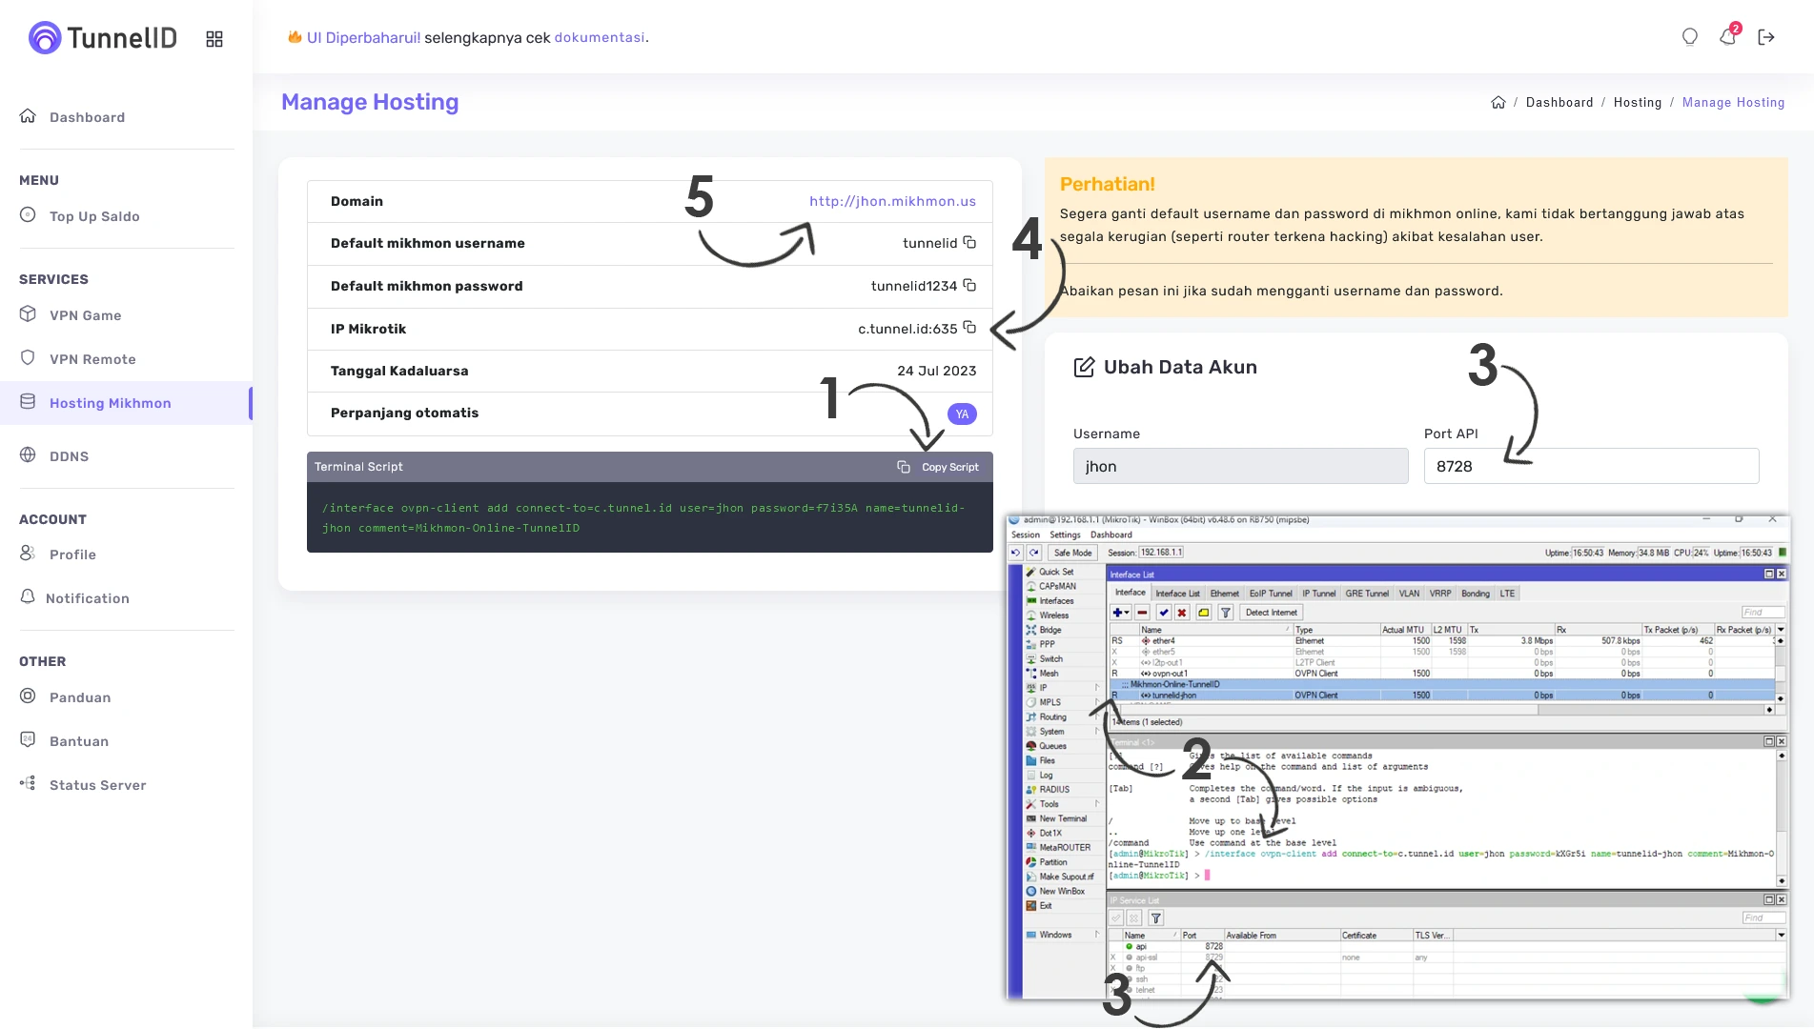This screenshot has width=1814, height=1029.
Task: Switch to the VLAN tab
Action: coord(1409,594)
